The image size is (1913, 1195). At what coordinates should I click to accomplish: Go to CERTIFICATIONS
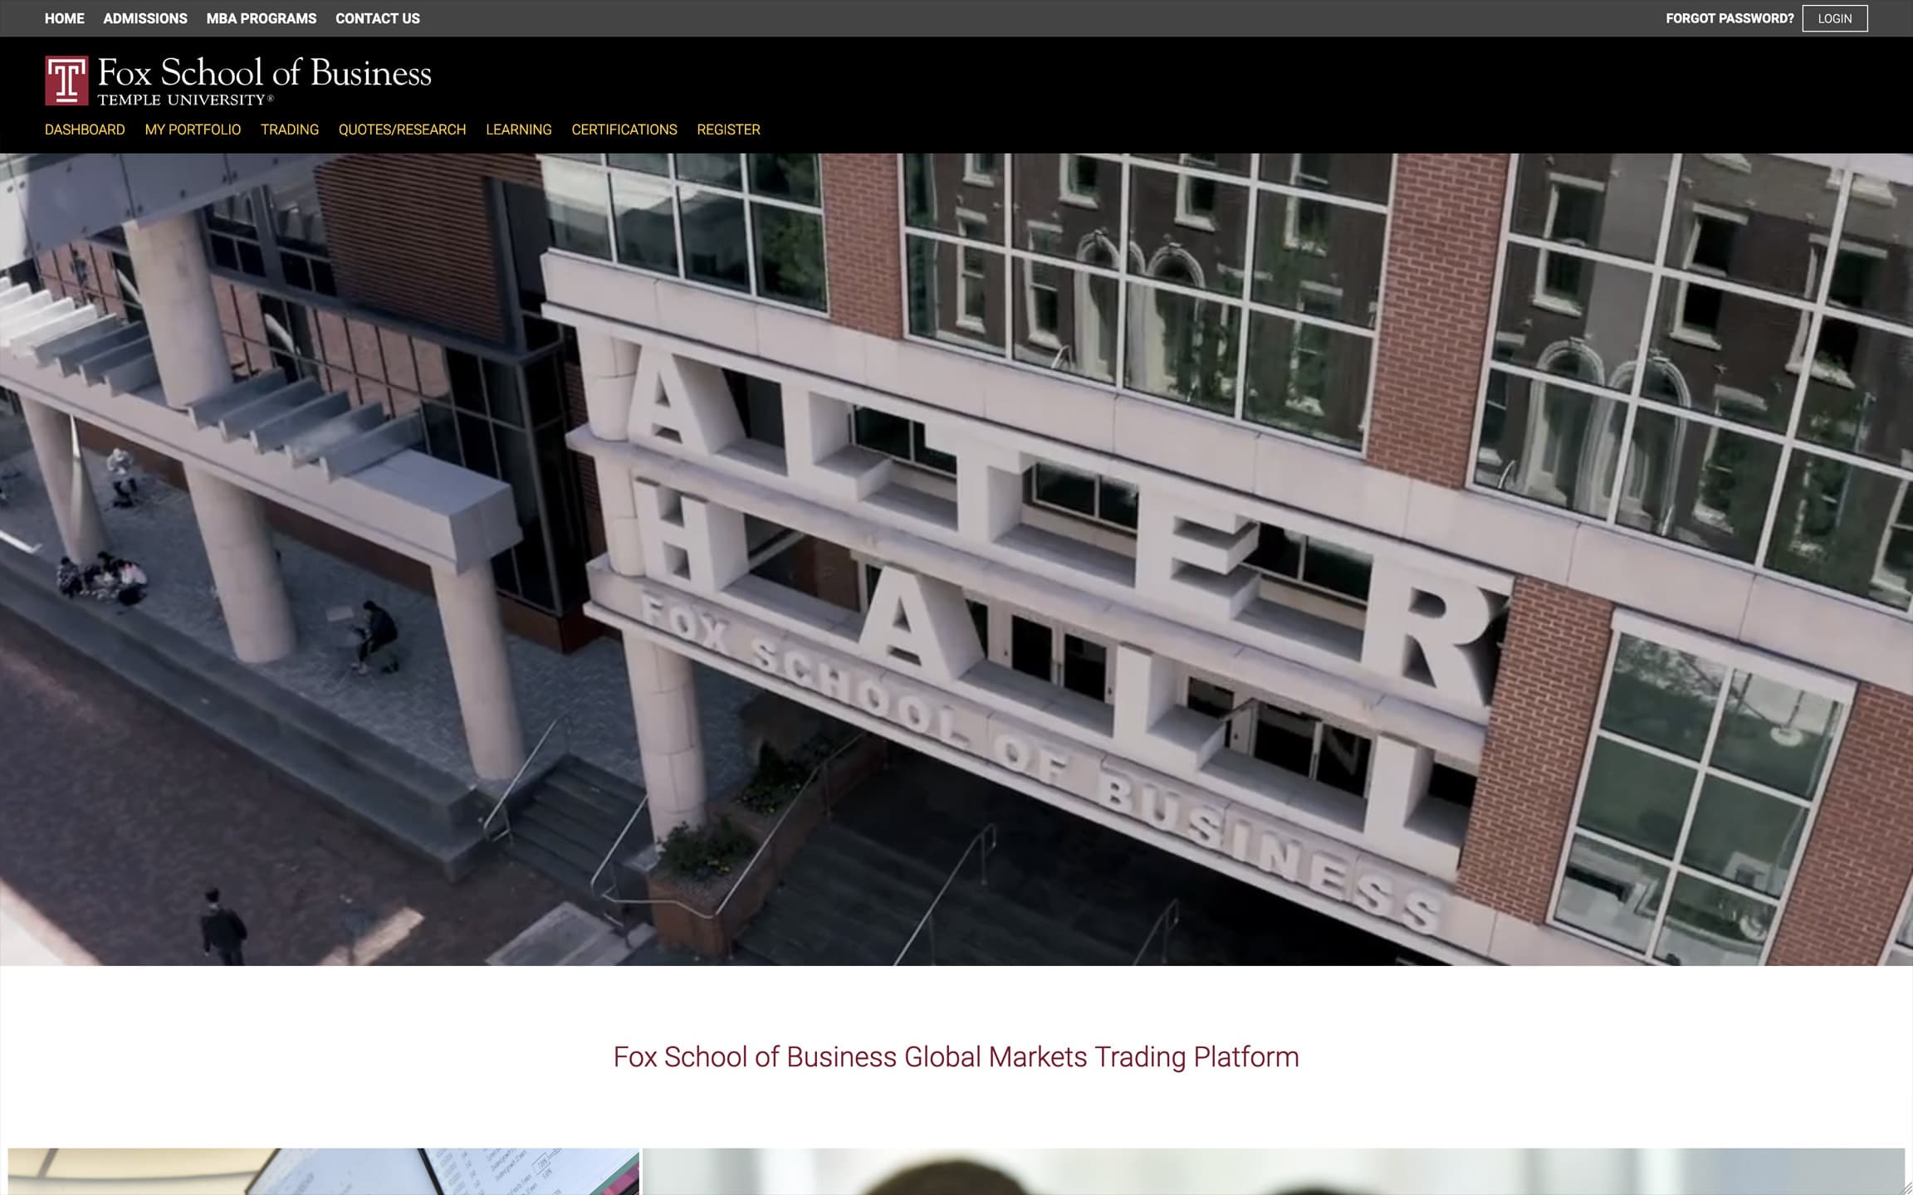pyautogui.click(x=624, y=129)
